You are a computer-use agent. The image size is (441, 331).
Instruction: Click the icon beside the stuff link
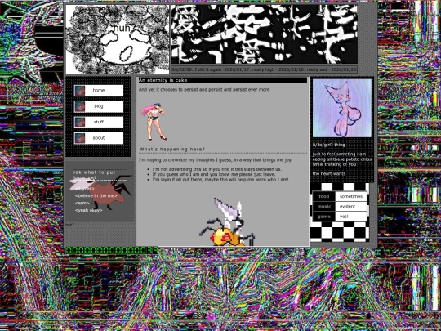tap(80, 123)
